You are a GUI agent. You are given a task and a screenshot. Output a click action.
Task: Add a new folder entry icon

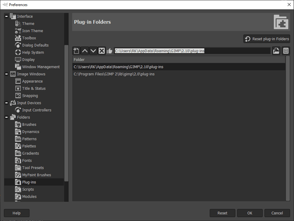pyautogui.click(x=76, y=51)
